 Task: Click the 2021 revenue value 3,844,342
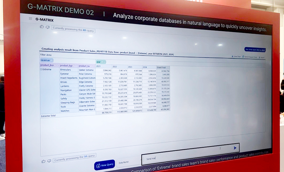pyautogui.click(x=107, y=70)
